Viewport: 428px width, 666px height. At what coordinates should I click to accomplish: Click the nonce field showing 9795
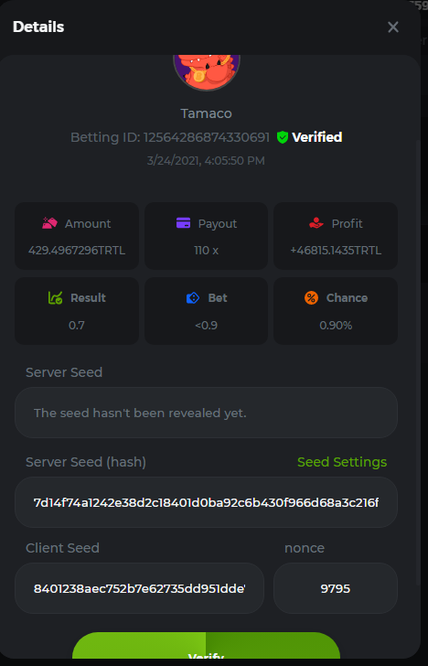[336, 588]
